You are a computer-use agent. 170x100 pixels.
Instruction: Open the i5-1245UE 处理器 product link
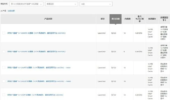[39, 81]
